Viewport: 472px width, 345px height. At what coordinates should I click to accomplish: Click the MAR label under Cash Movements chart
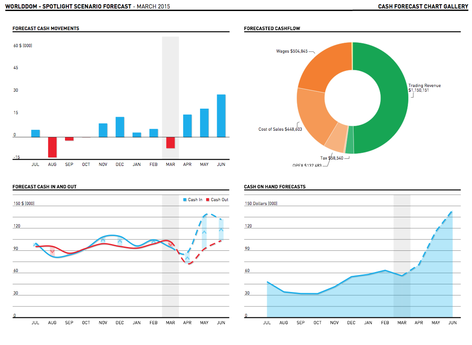[x=170, y=165]
